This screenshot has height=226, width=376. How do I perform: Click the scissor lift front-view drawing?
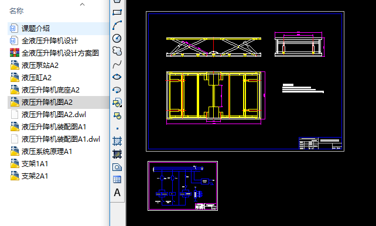[214, 47]
